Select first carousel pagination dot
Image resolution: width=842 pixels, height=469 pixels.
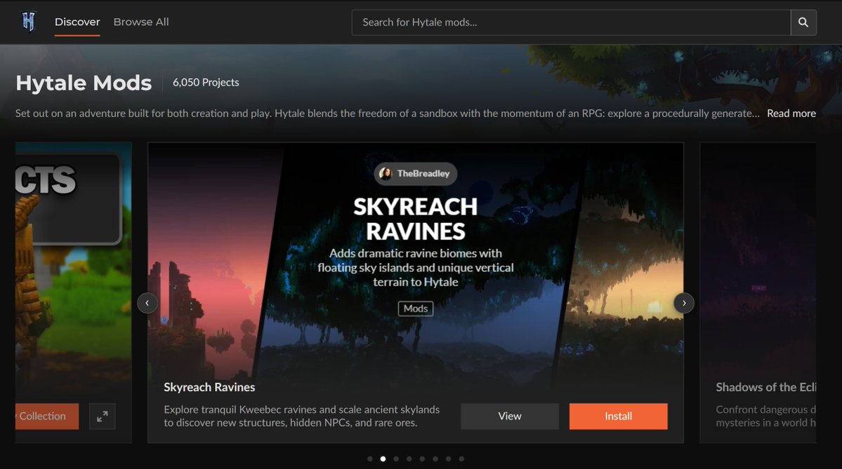click(x=370, y=458)
